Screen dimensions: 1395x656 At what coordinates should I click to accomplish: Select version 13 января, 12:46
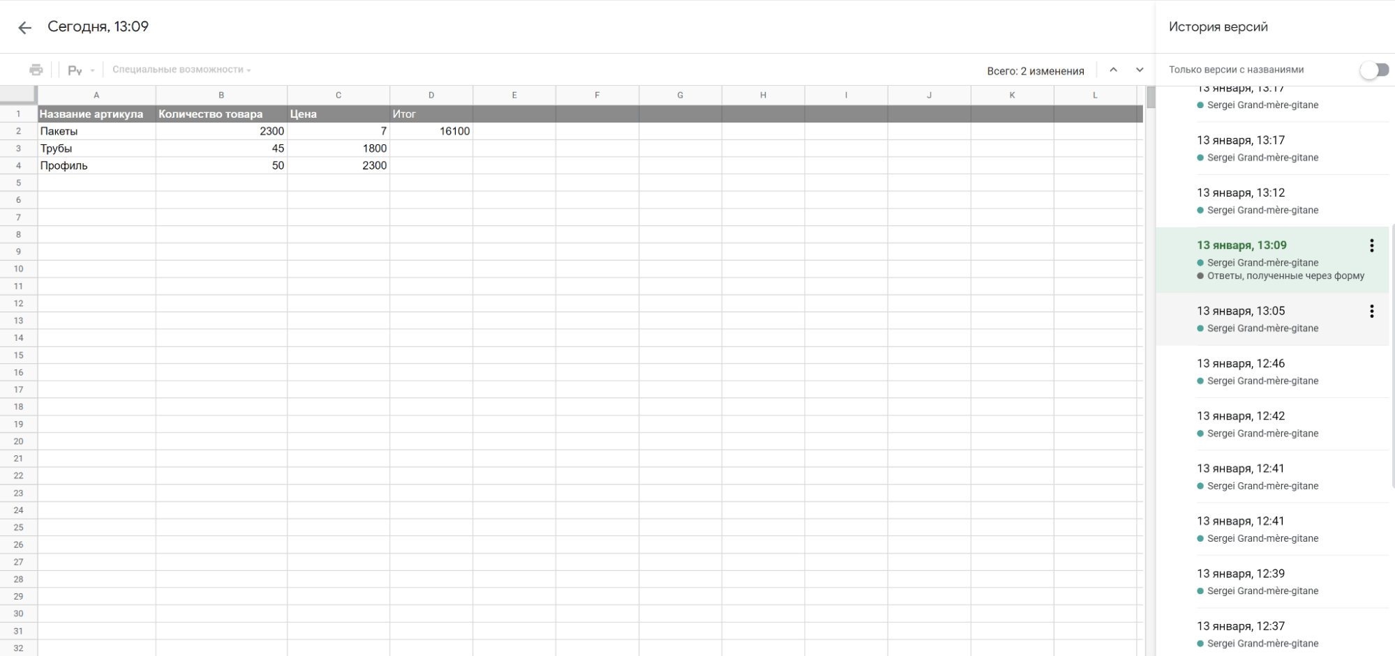click(1272, 372)
